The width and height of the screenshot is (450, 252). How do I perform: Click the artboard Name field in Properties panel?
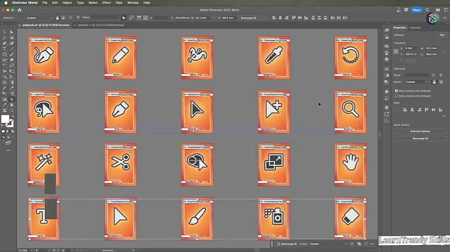pyautogui.click(x=417, y=75)
